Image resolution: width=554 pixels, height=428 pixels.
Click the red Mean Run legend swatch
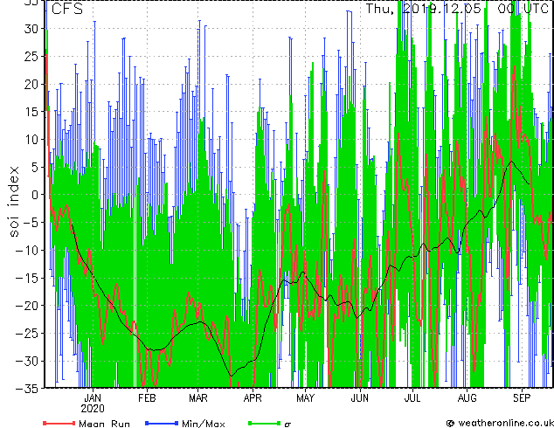[x=59, y=423]
